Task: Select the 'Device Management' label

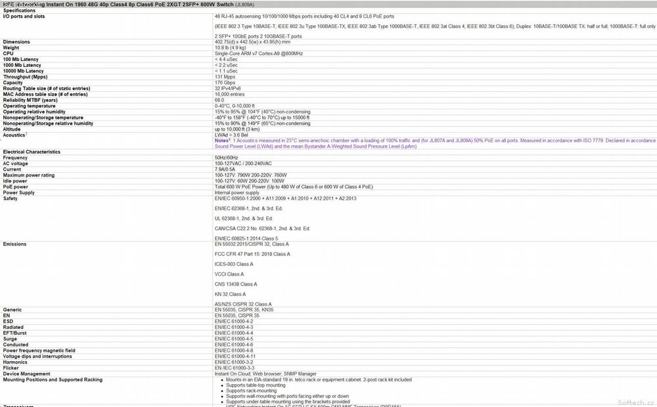Action: point(26,374)
